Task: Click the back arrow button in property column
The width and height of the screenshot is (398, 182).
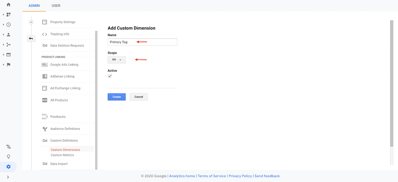Action: 31,39
